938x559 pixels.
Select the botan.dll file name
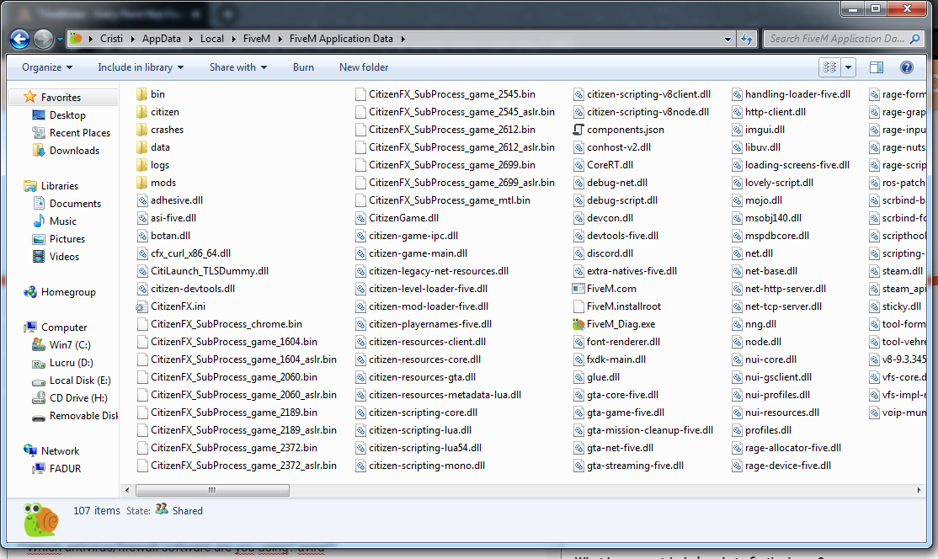click(x=170, y=236)
